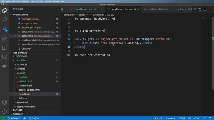
Task: Open the Window menu
Action: coord(56,1)
